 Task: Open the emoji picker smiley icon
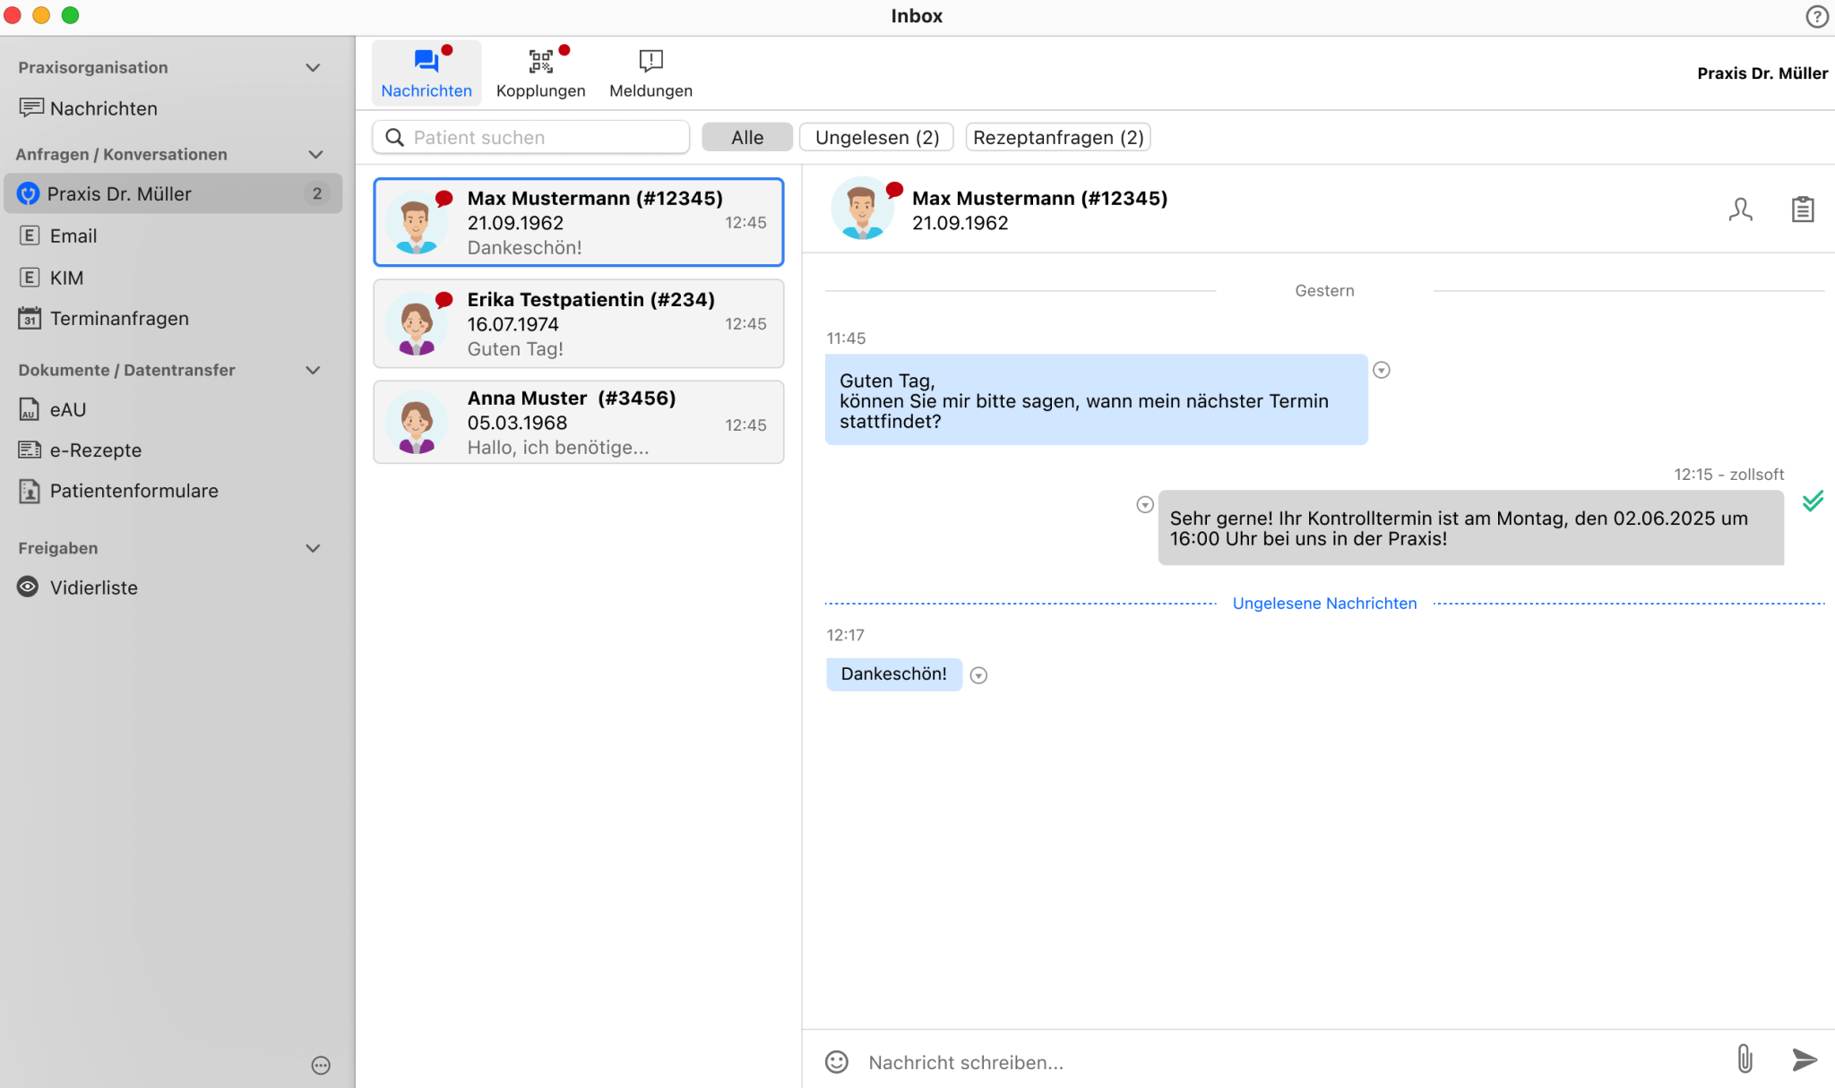point(837,1062)
